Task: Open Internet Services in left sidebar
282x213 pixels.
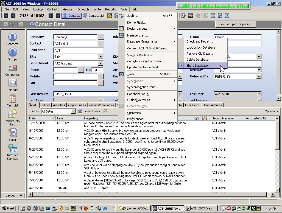Action: pos(12,152)
